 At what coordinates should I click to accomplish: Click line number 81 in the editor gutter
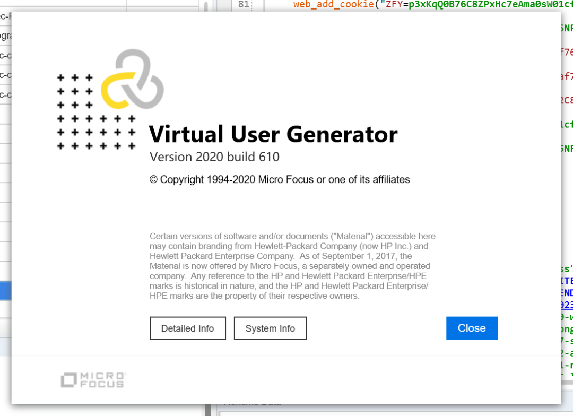[x=244, y=4]
